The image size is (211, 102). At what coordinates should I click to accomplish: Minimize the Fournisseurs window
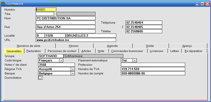coord(197,4)
